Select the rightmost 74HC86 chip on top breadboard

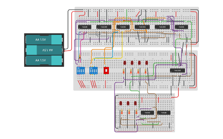(x=181, y=27)
